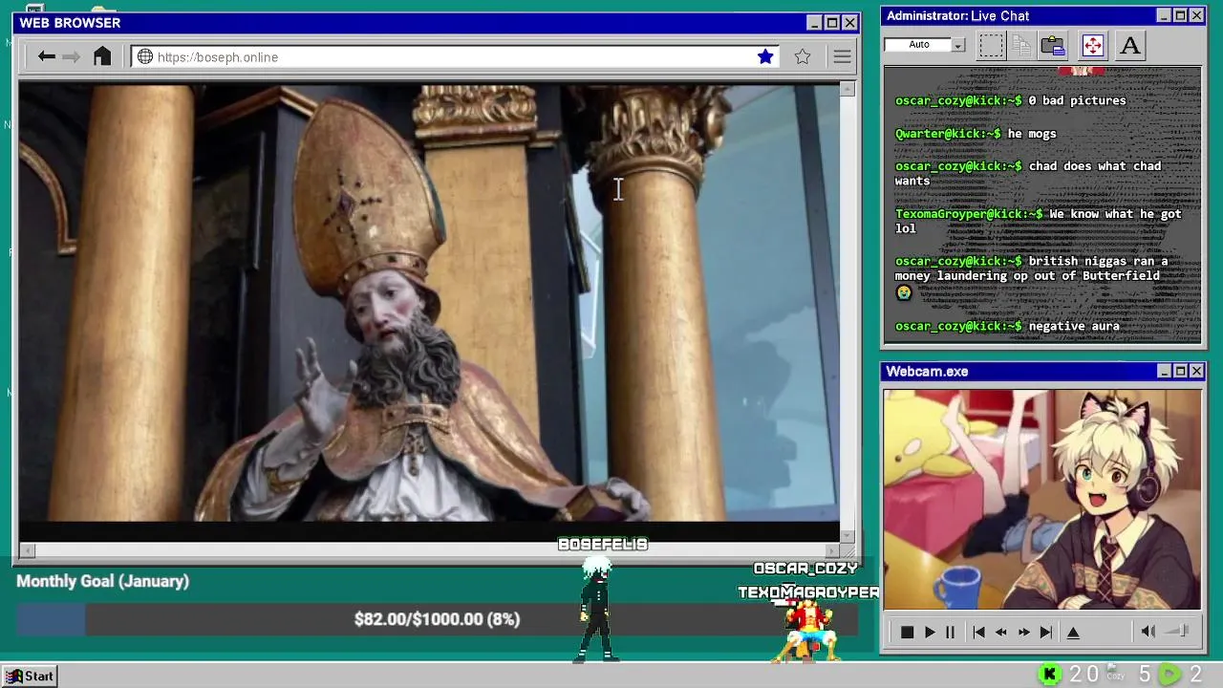Screen dimensions: 1223x688
Task: Click the BOSEFELIS character name label
Action: (x=603, y=544)
